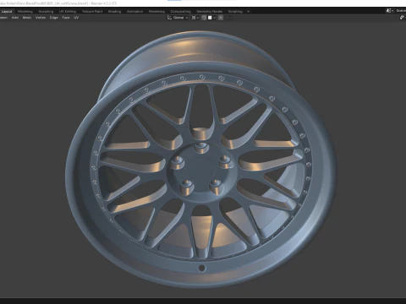Image resolution: width=406 pixels, height=304 pixels.
Task: Open the snapping options dropdown
Action: [x=211, y=18]
